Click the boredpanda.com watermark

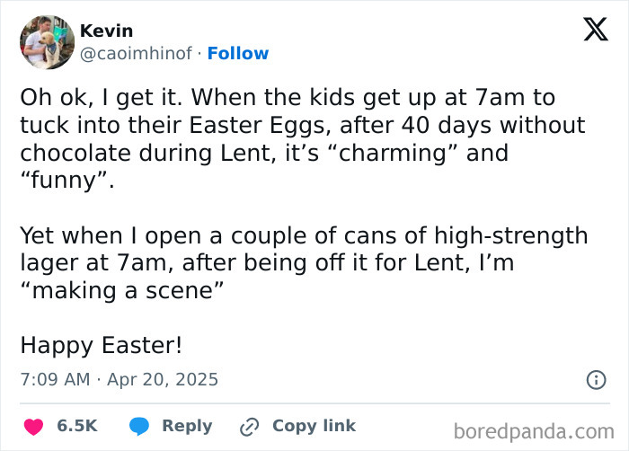pyautogui.click(x=534, y=431)
